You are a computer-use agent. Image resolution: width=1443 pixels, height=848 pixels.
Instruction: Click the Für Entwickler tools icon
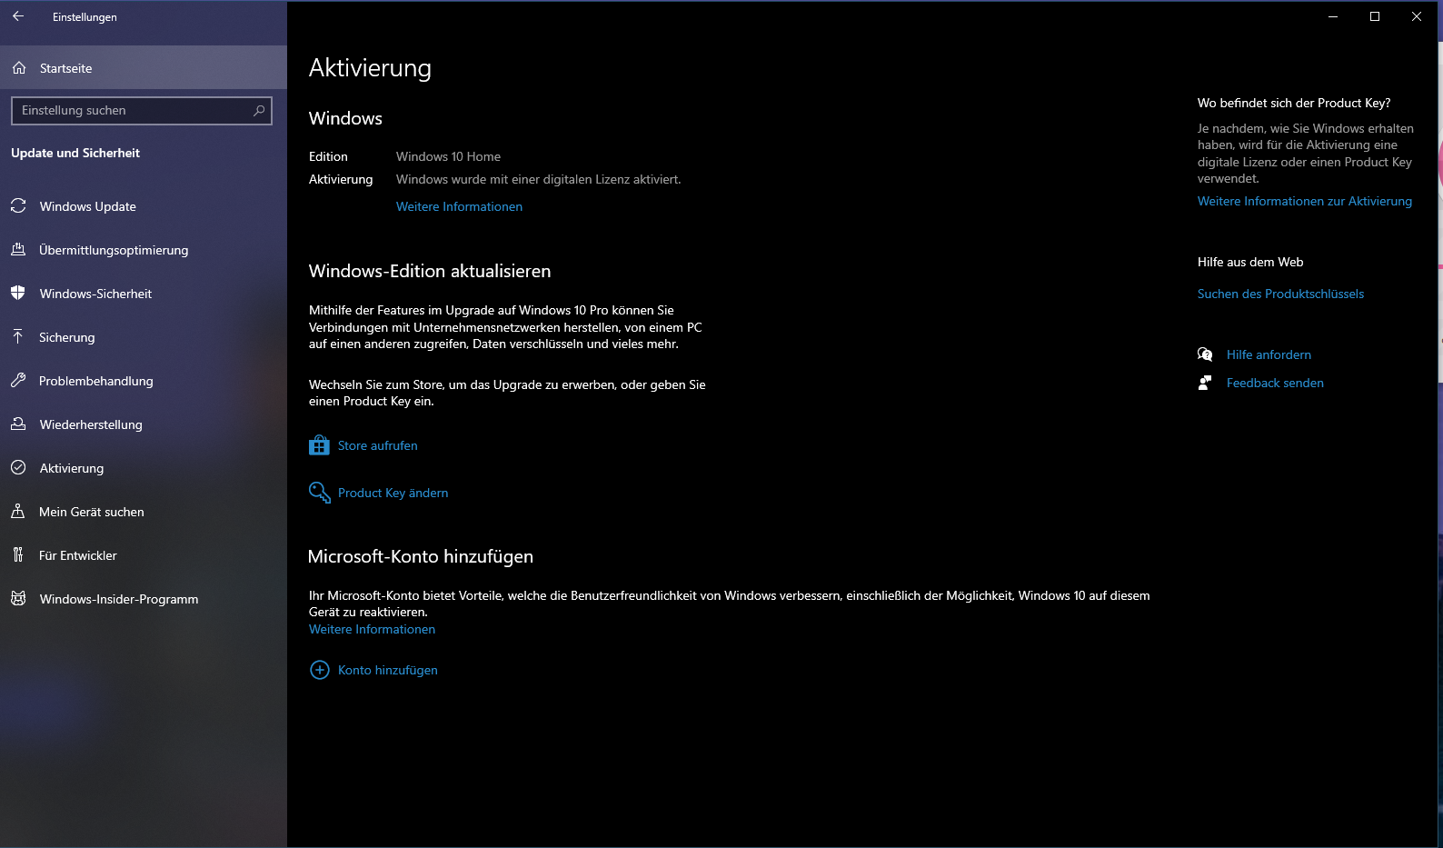(18, 555)
